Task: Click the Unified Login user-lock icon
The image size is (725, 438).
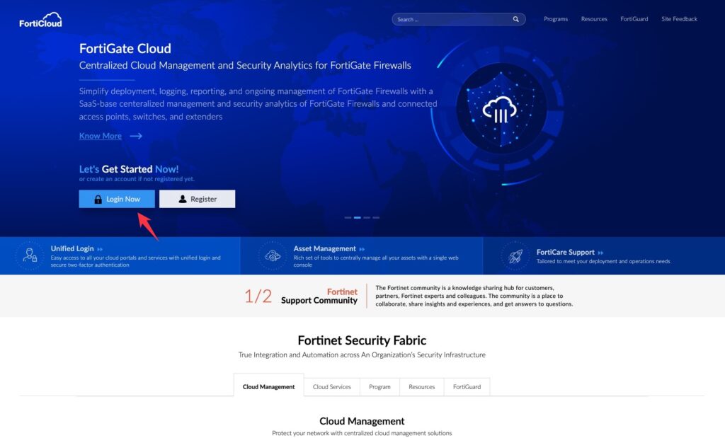Action: [30, 255]
